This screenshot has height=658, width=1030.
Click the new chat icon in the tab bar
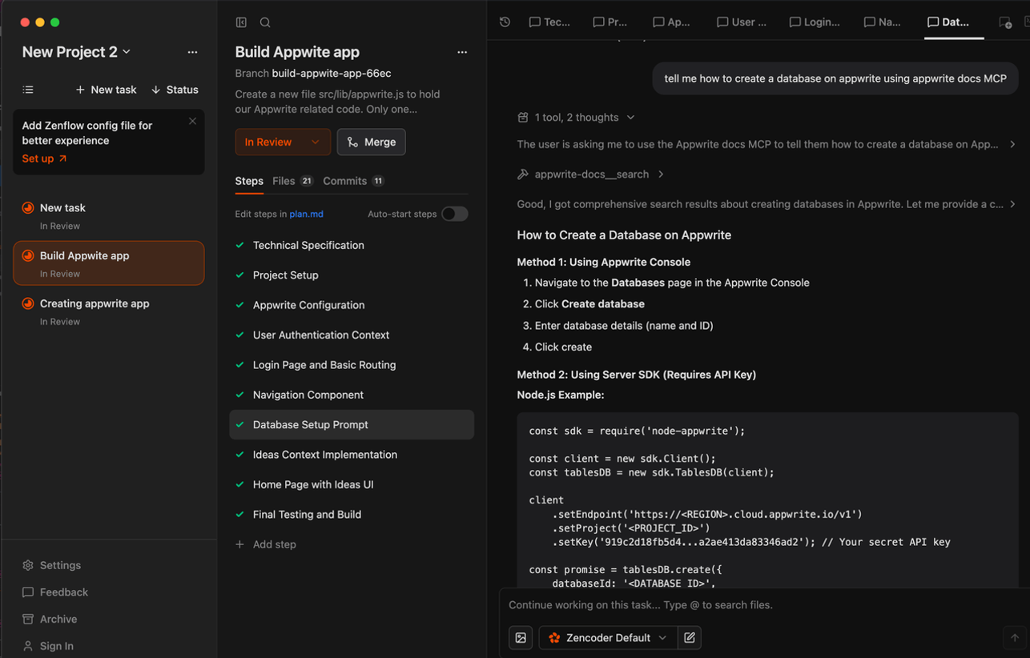(1006, 24)
